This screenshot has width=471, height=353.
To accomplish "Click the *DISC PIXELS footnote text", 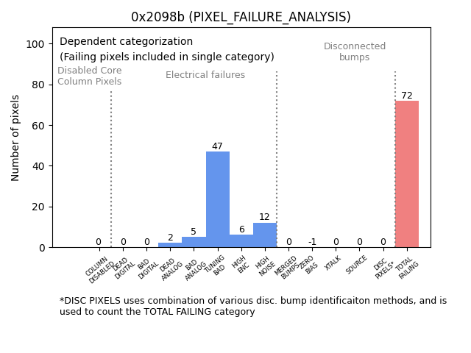I will (252, 306).
